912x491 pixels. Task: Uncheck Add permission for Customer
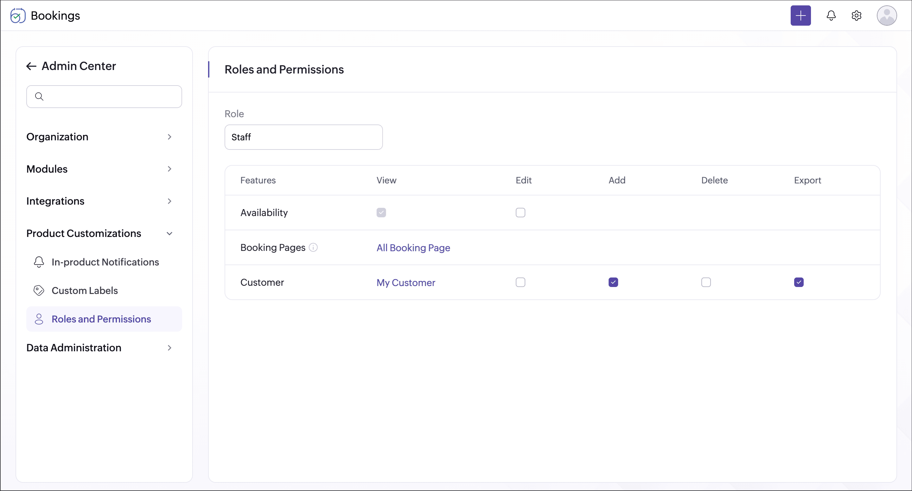[613, 283]
